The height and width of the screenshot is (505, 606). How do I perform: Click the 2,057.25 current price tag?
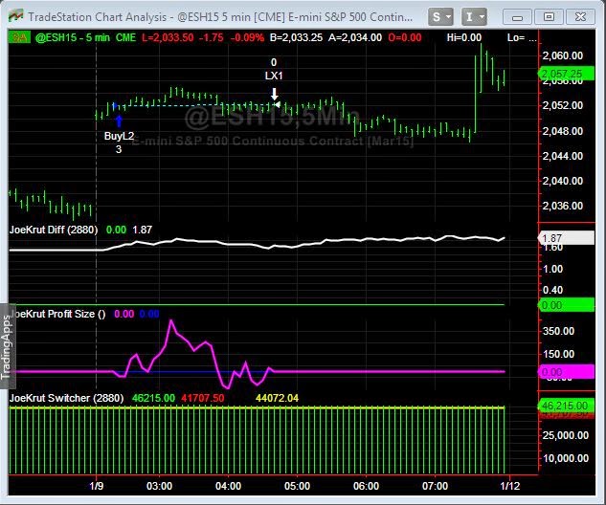coord(566,74)
